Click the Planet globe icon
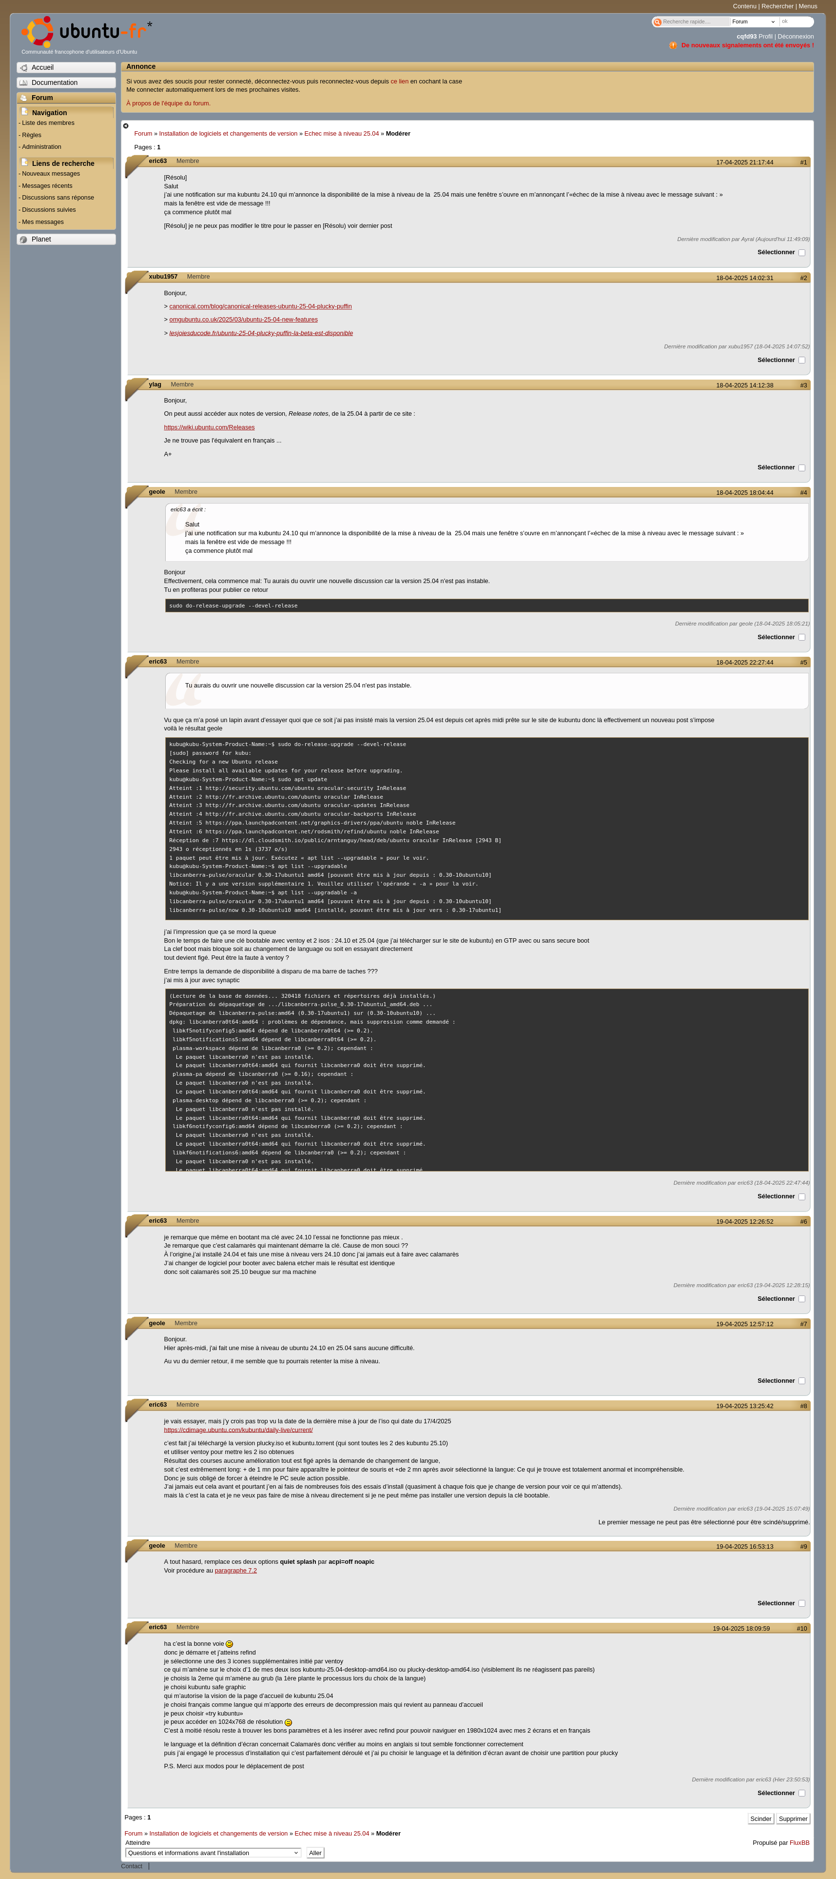This screenshot has height=1879, width=836. coord(23,240)
